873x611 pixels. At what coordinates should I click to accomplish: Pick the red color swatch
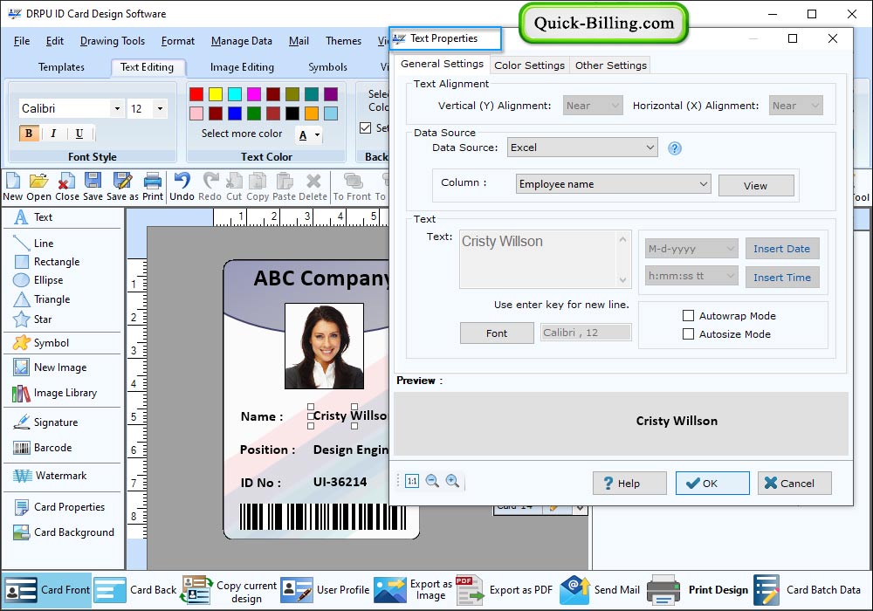point(196,94)
